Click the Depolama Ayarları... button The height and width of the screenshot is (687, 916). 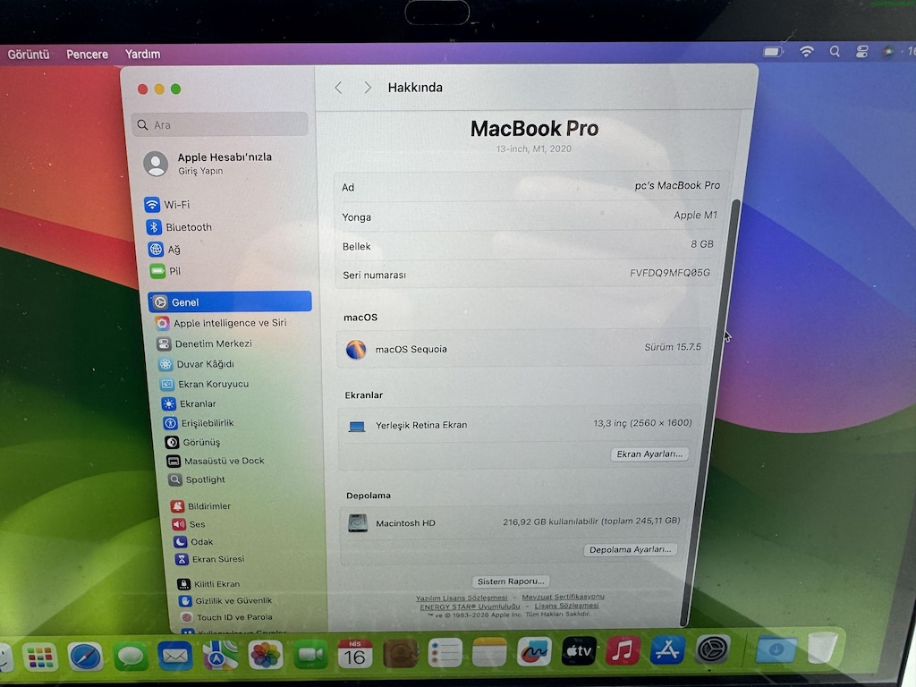coord(630,550)
